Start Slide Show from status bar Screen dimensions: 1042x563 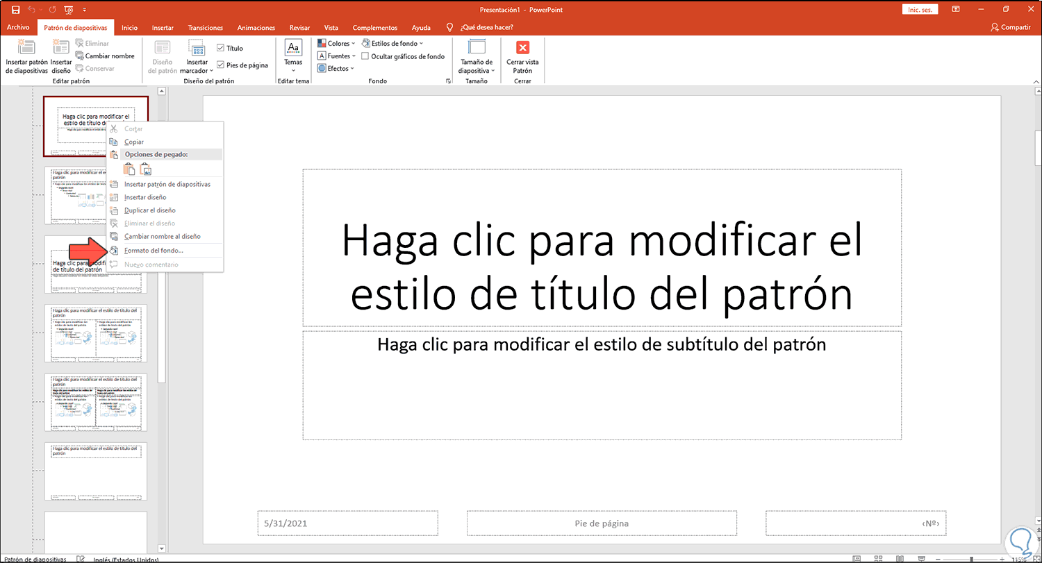tap(922, 559)
